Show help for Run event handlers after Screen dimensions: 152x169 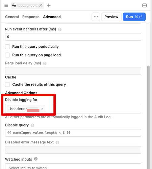(x=60, y=29)
